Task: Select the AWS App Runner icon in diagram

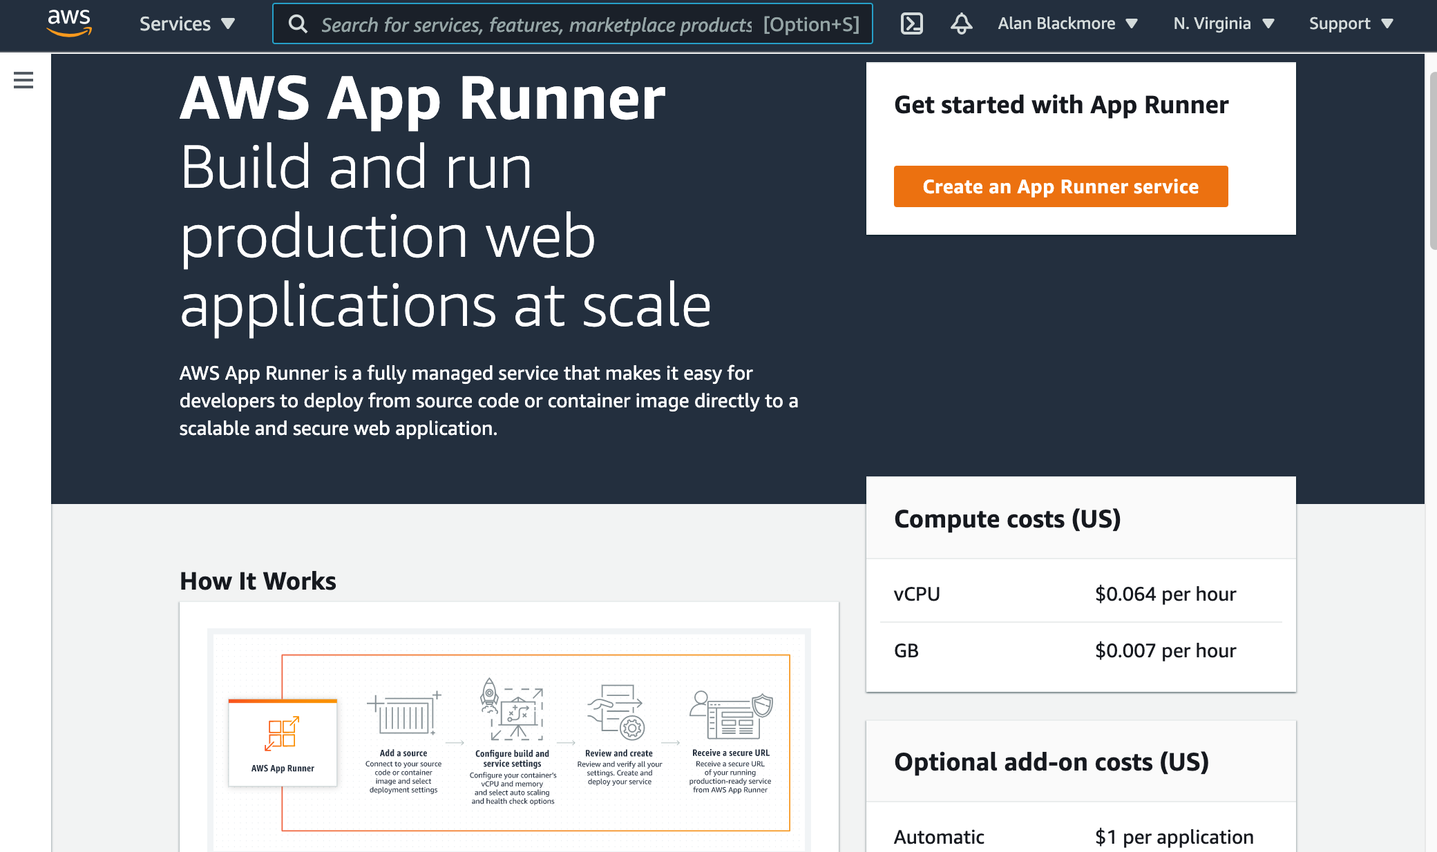Action: tap(282, 733)
